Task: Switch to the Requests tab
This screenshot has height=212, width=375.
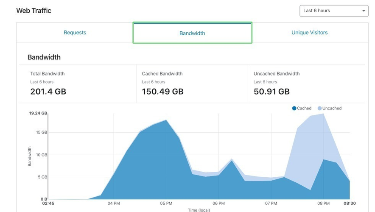Action: pos(75,33)
